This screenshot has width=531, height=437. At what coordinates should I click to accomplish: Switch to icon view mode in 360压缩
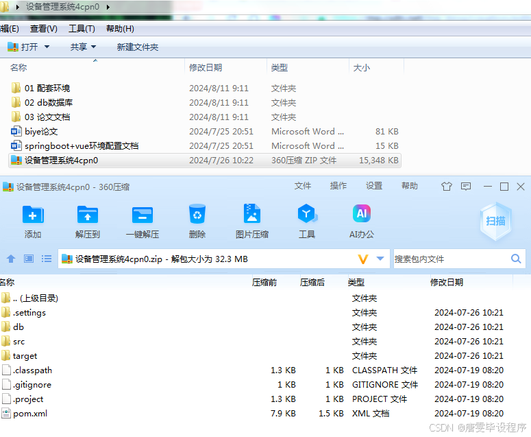29,259
